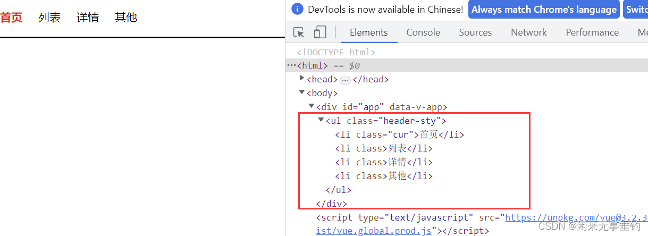This screenshot has height=236, width=648.
Task: Open 其他 in page navigation
Action: 126,18
